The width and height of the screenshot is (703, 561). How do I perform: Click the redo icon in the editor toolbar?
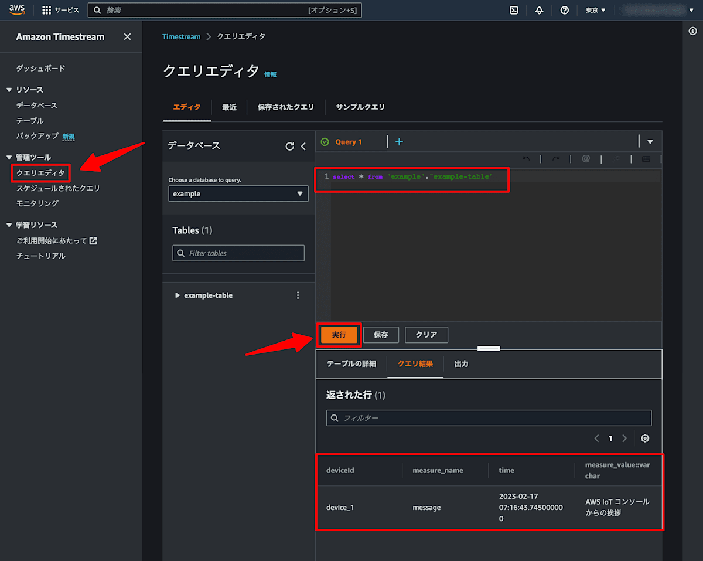click(x=556, y=159)
